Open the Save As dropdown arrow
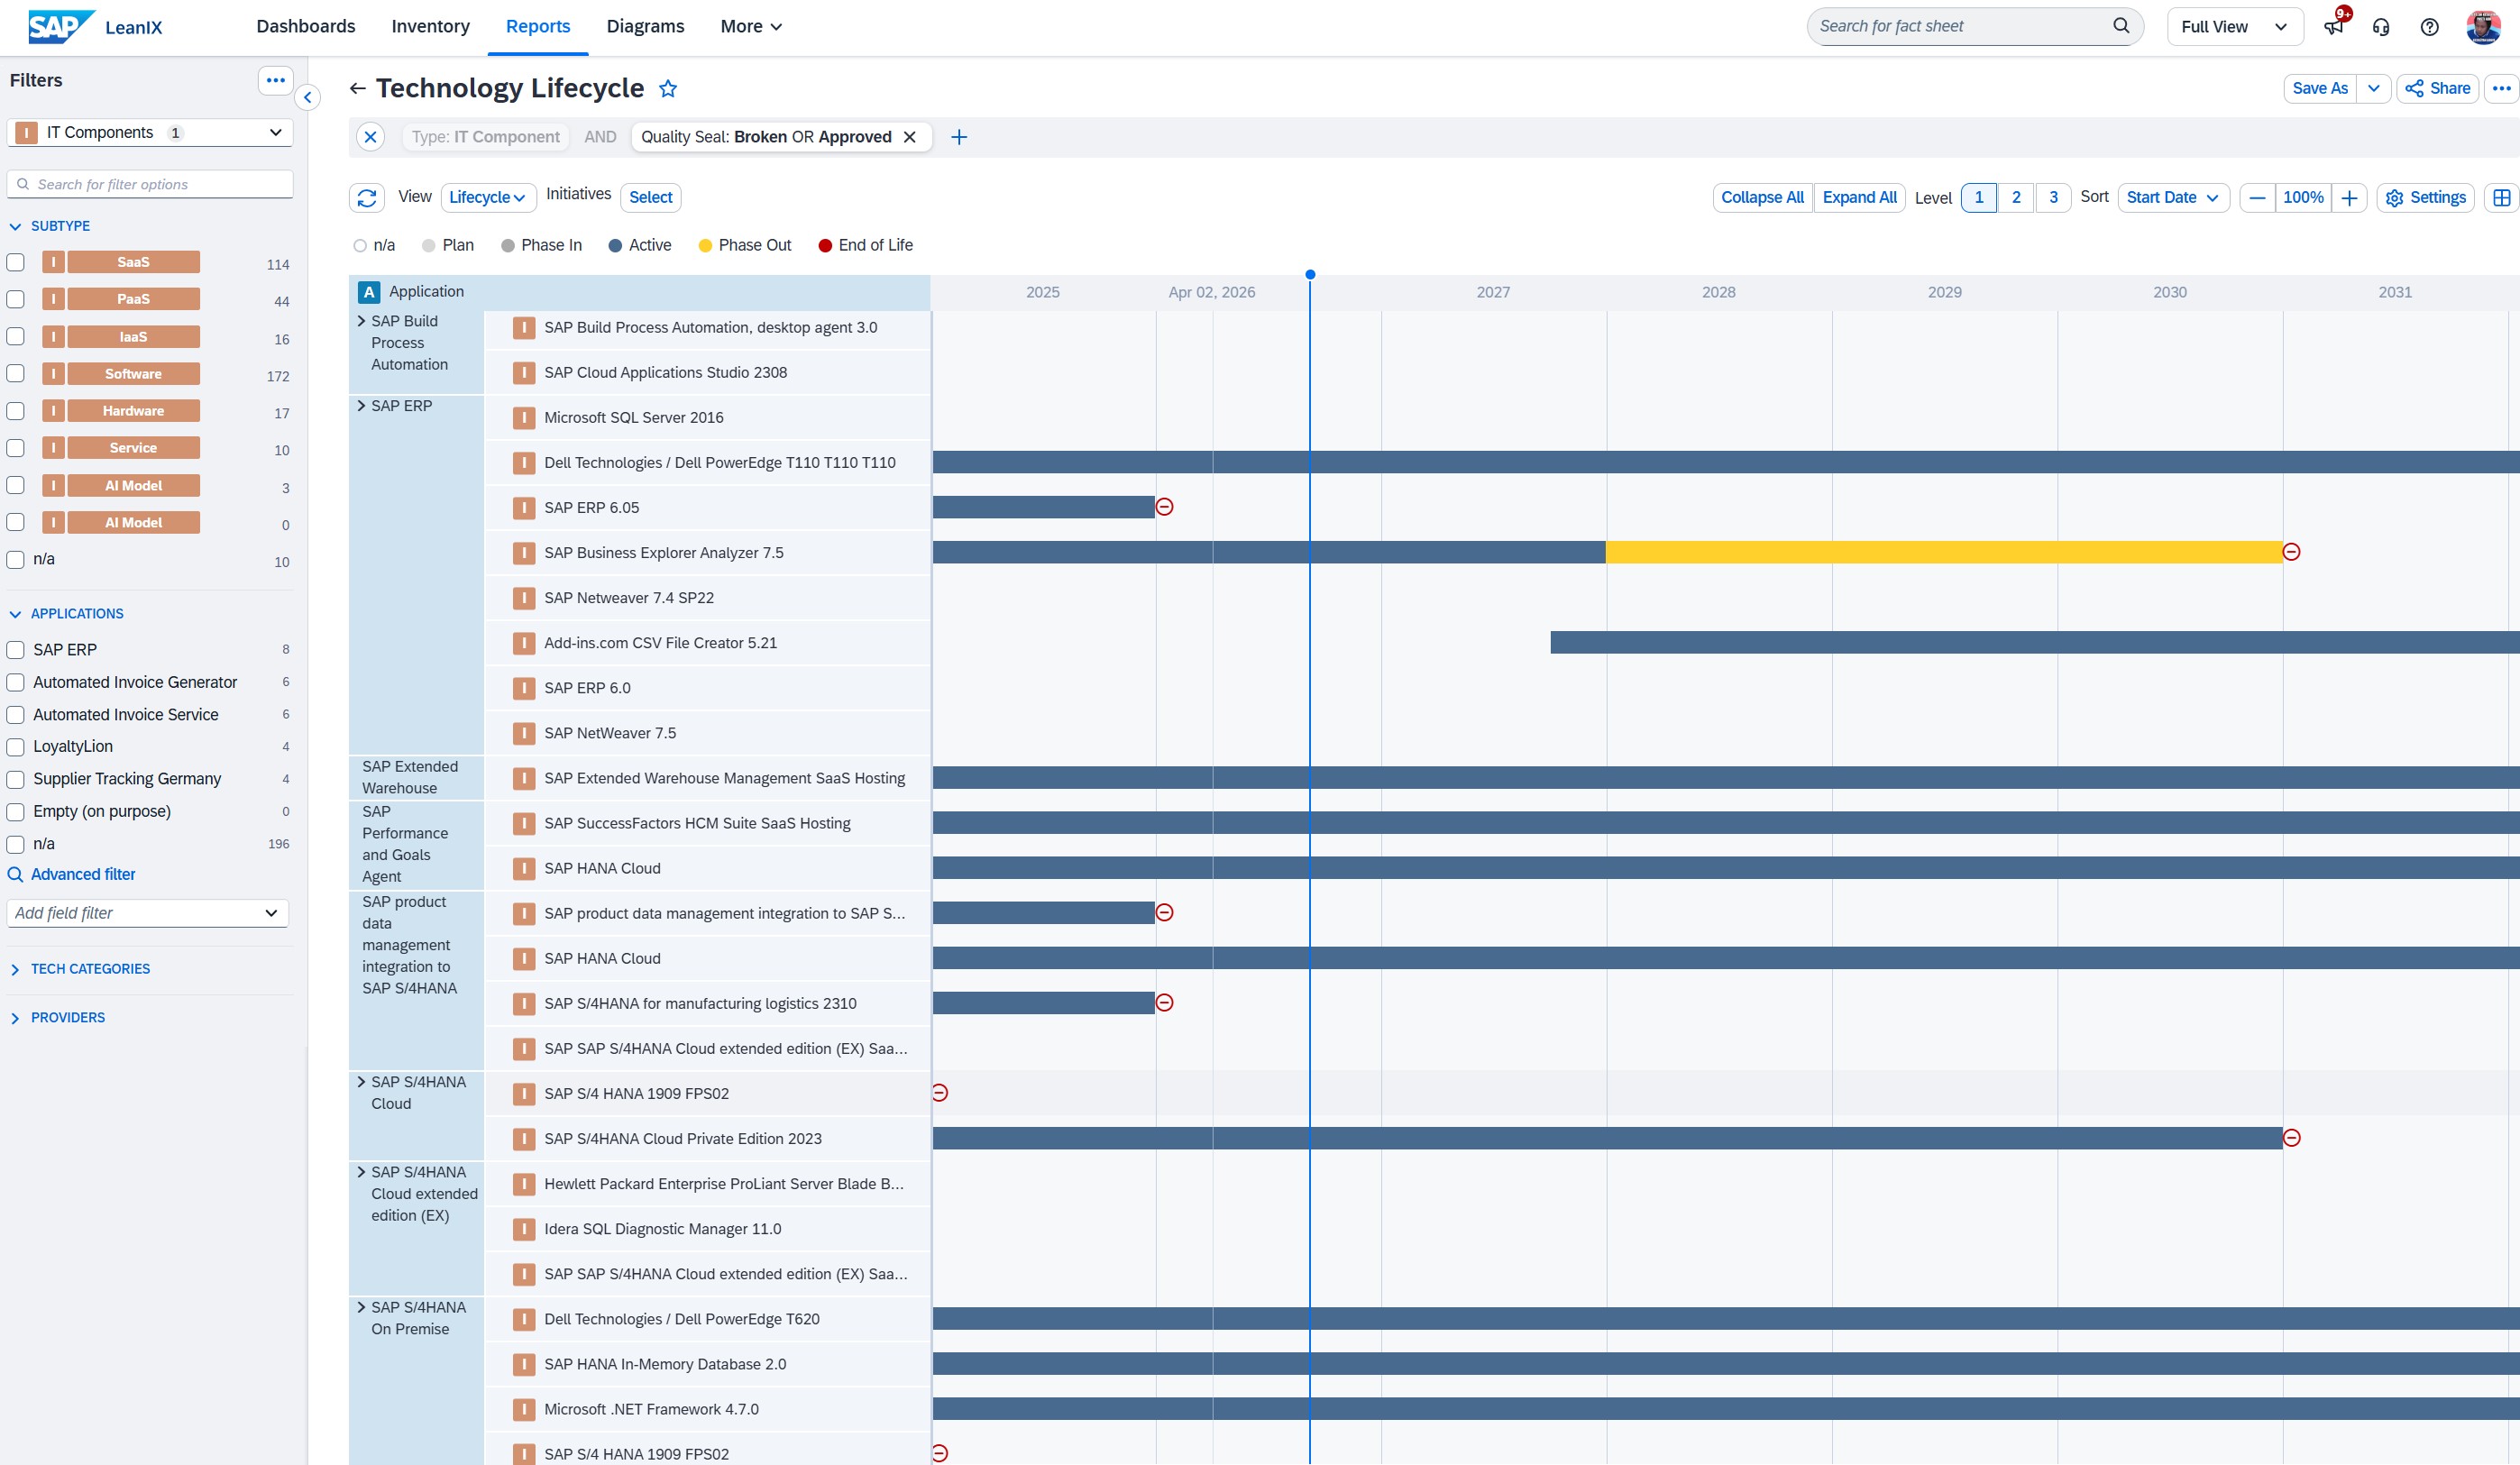Screen dimensions: 2520x1465 point(2374,88)
